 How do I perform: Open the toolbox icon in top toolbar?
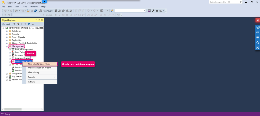[157, 11]
